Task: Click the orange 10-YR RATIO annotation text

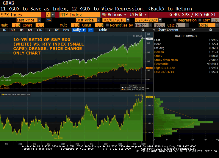Action: click(x=49, y=46)
